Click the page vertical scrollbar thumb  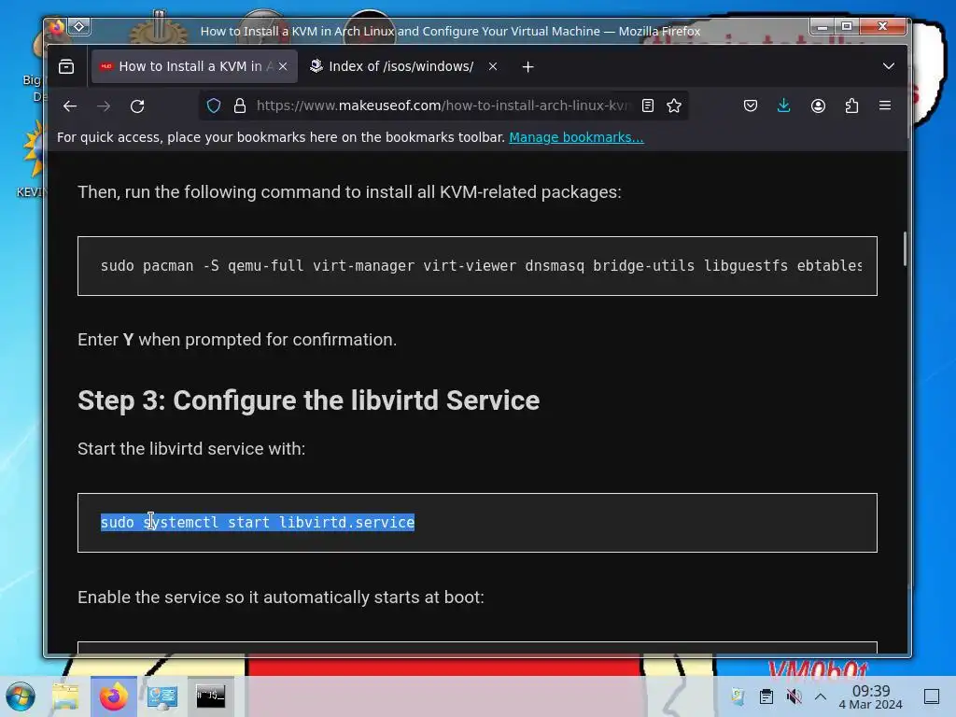click(905, 248)
